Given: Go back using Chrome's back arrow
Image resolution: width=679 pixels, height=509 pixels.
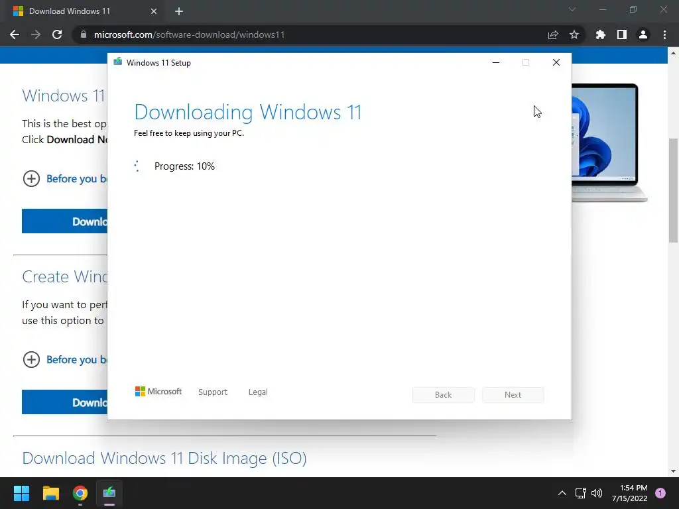Looking at the screenshot, I should 15,34.
